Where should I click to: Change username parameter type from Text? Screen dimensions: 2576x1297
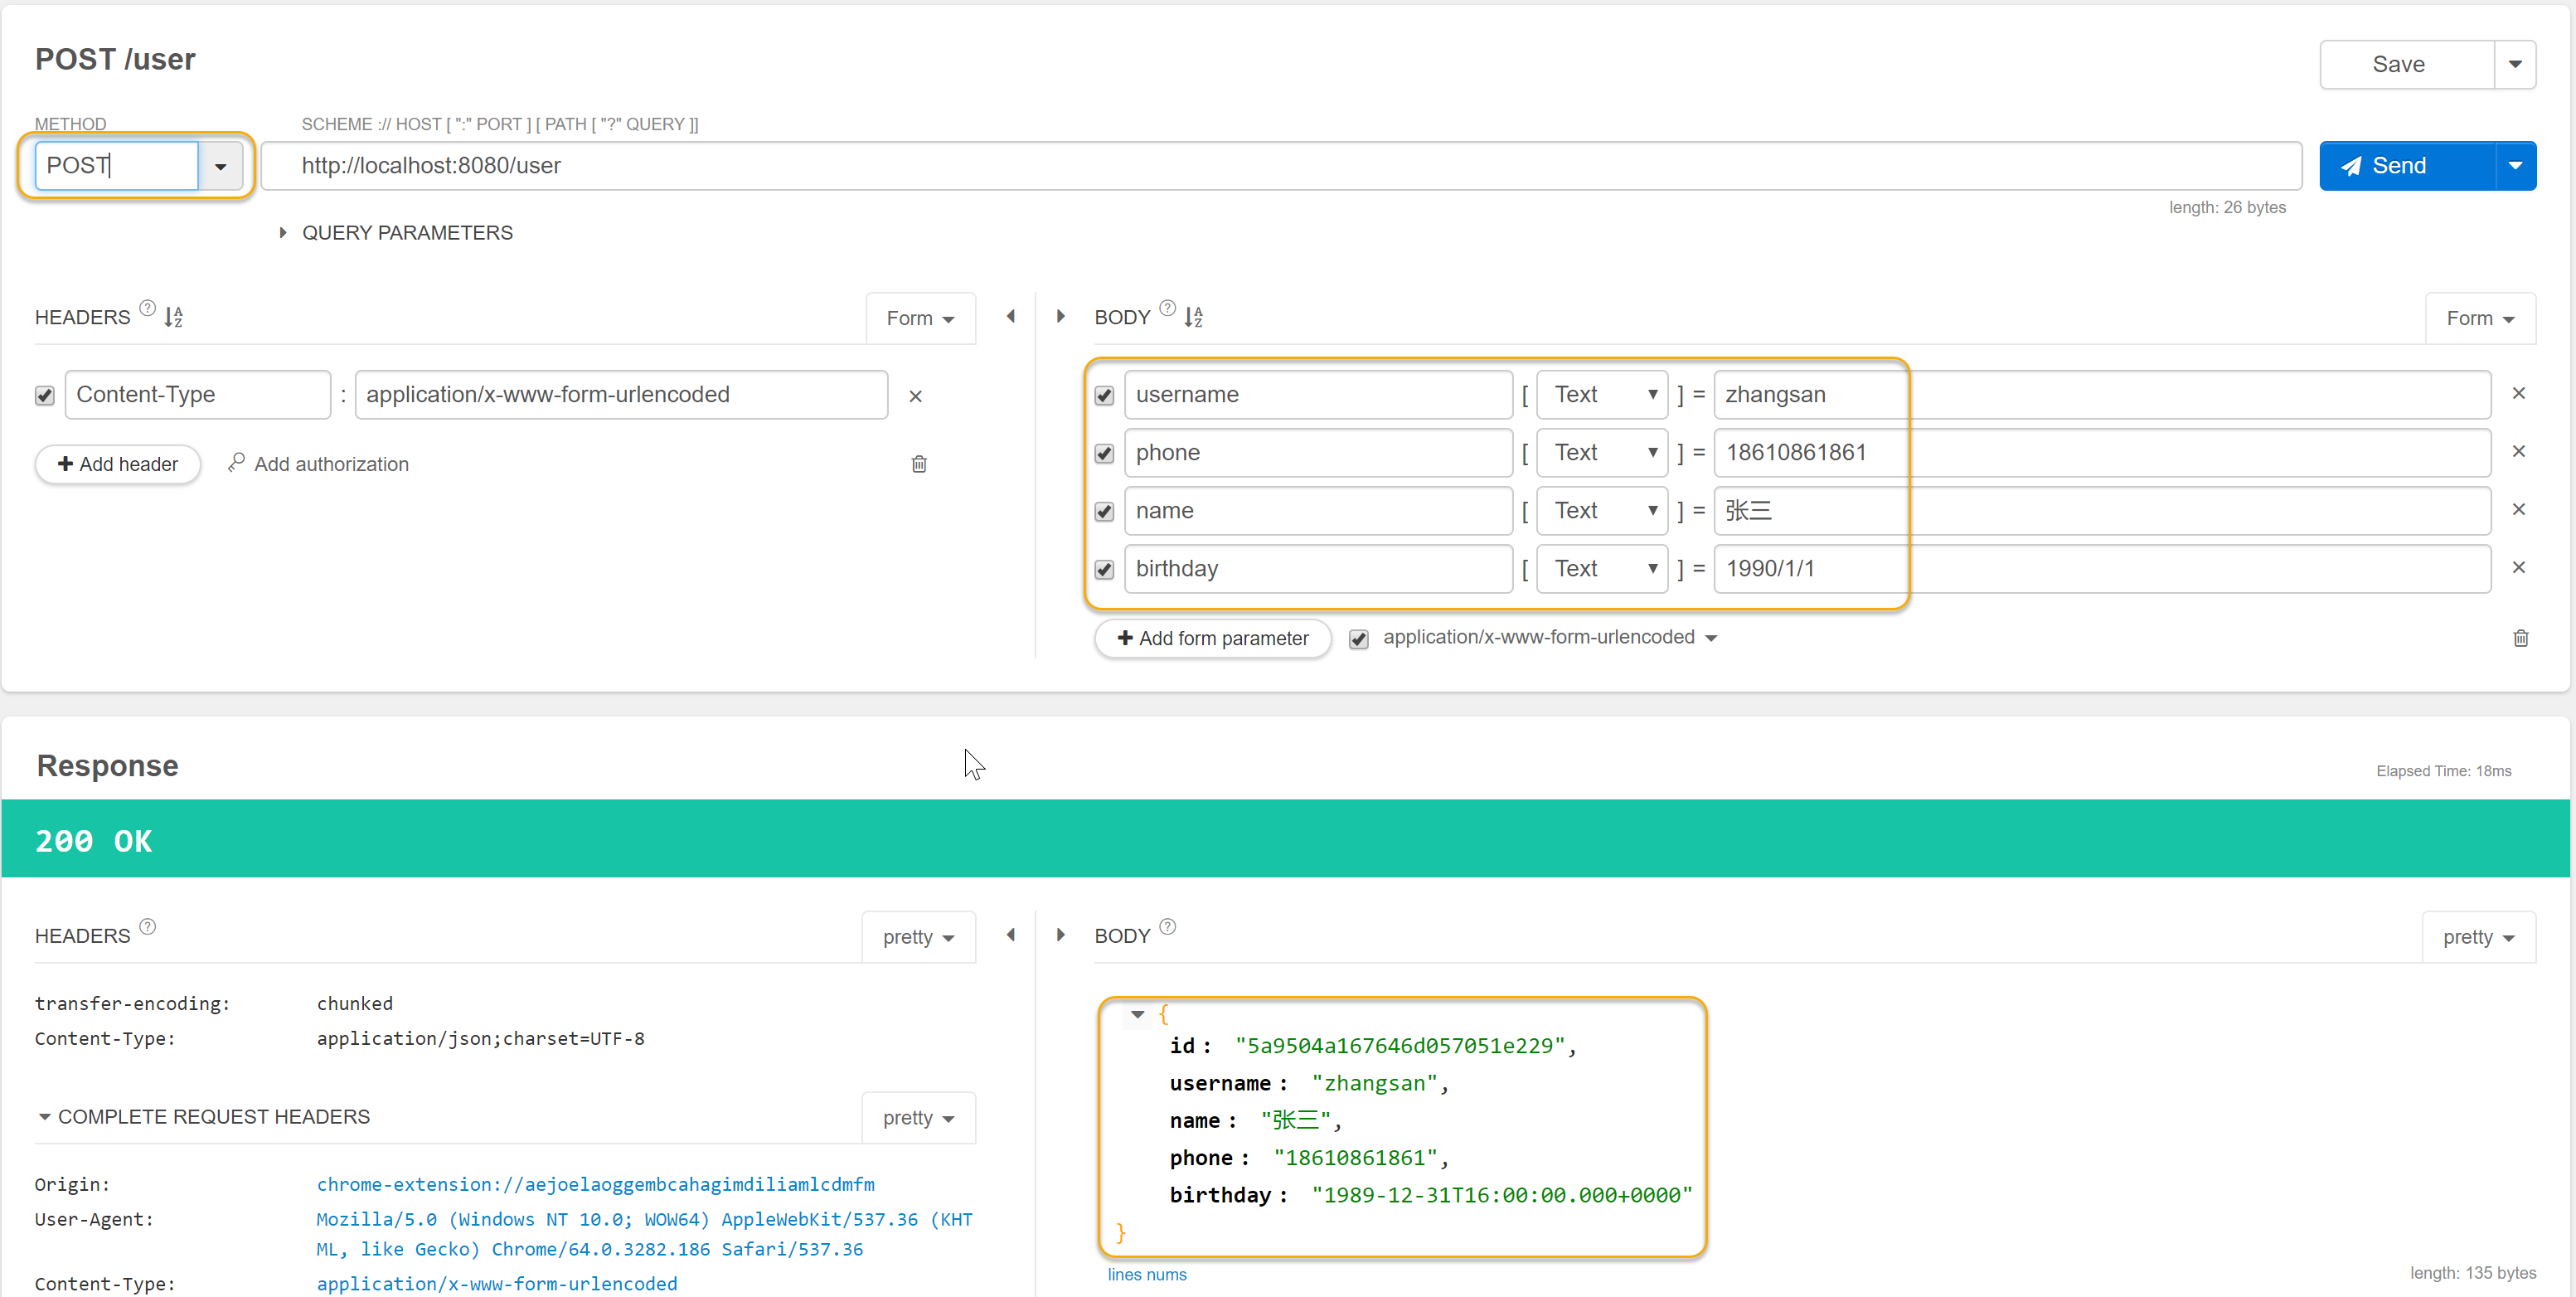click(1602, 395)
